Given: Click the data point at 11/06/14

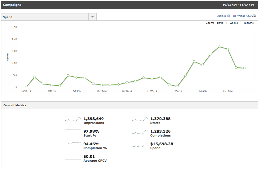Looking at the screenshot, I should (x=177, y=86).
